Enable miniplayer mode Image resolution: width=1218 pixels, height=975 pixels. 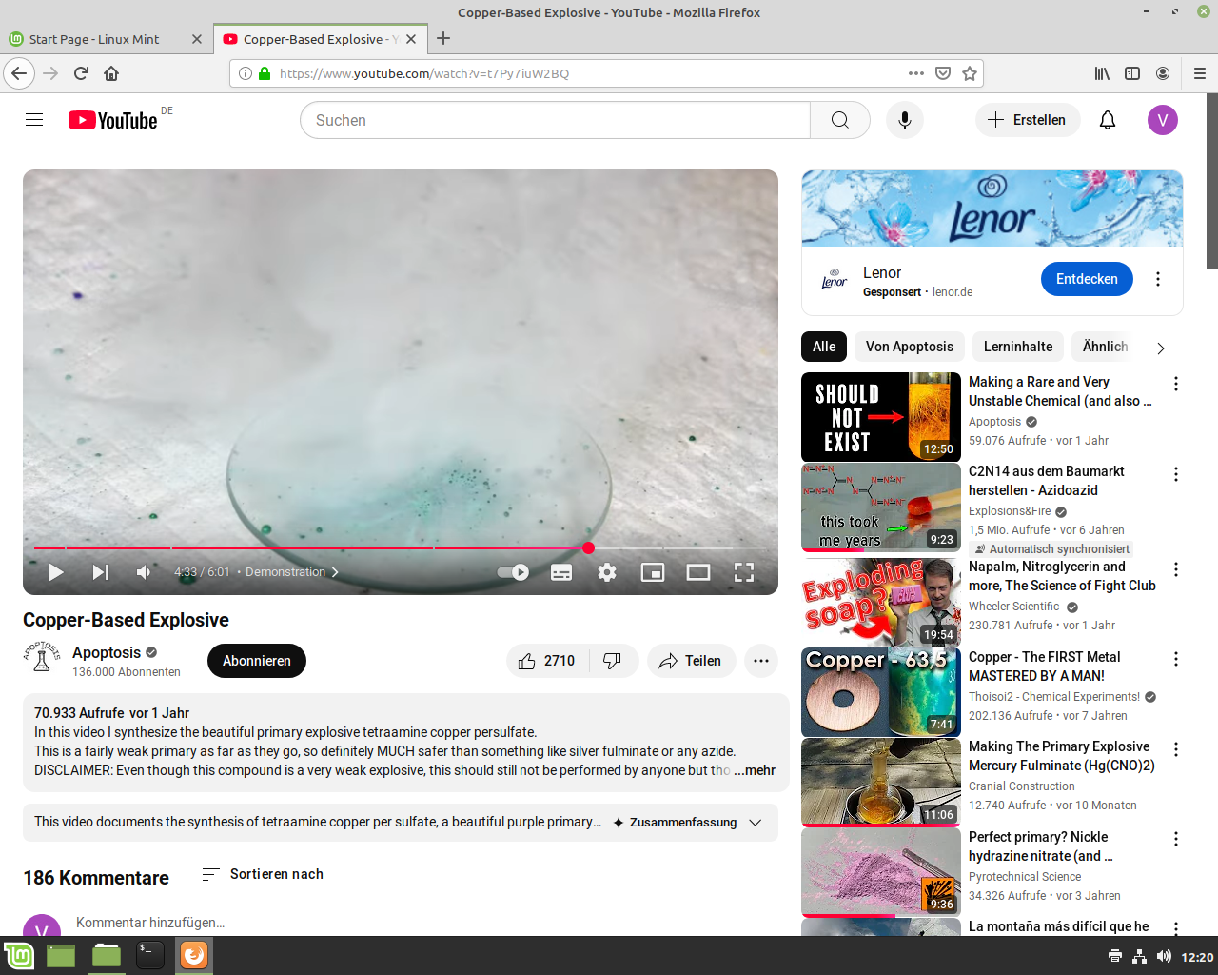click(x=653, y=572)
